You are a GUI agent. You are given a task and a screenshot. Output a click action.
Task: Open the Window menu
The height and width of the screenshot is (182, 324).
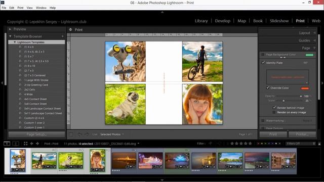click(41, 8)
